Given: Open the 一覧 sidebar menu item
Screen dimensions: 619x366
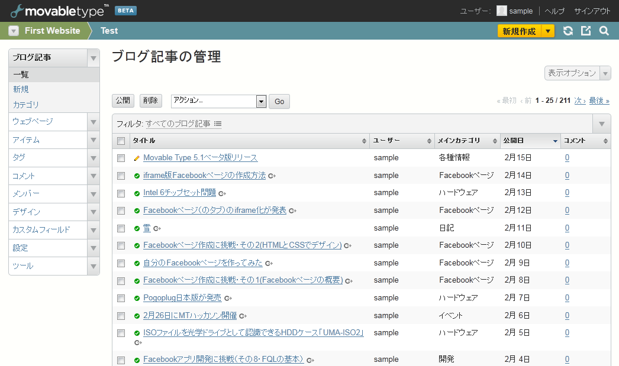Looking at the screenshot, I should (54, 75).
